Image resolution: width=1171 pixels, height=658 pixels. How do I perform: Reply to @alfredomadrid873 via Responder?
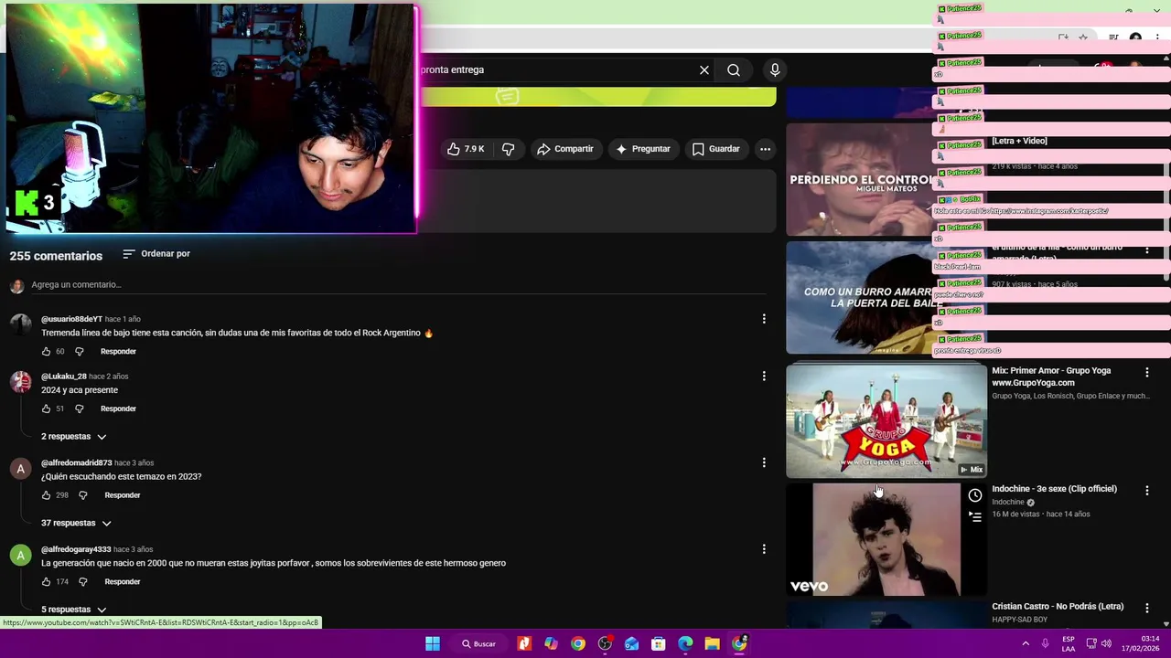[123, 495]
